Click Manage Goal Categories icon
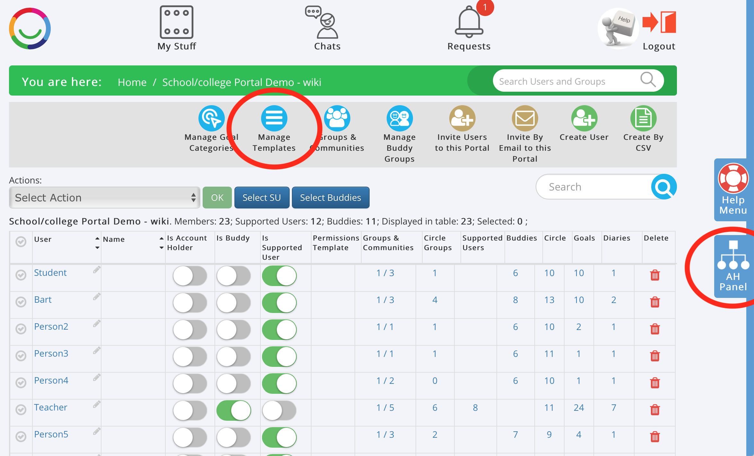The image size is (754, 456). [211, 119]
